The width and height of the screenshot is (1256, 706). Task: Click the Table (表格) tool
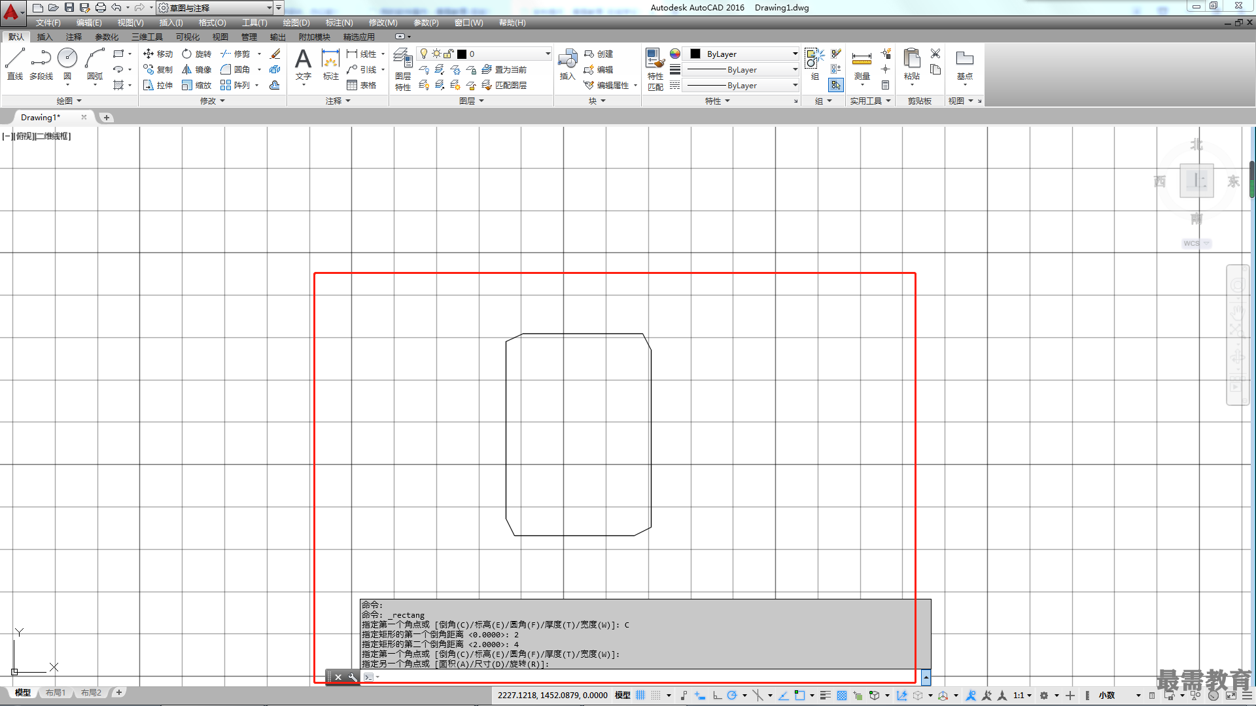(x=361, y=85)
